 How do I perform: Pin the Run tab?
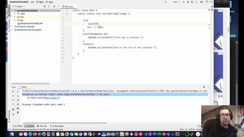pyautogui.click(x=13, y=115)
